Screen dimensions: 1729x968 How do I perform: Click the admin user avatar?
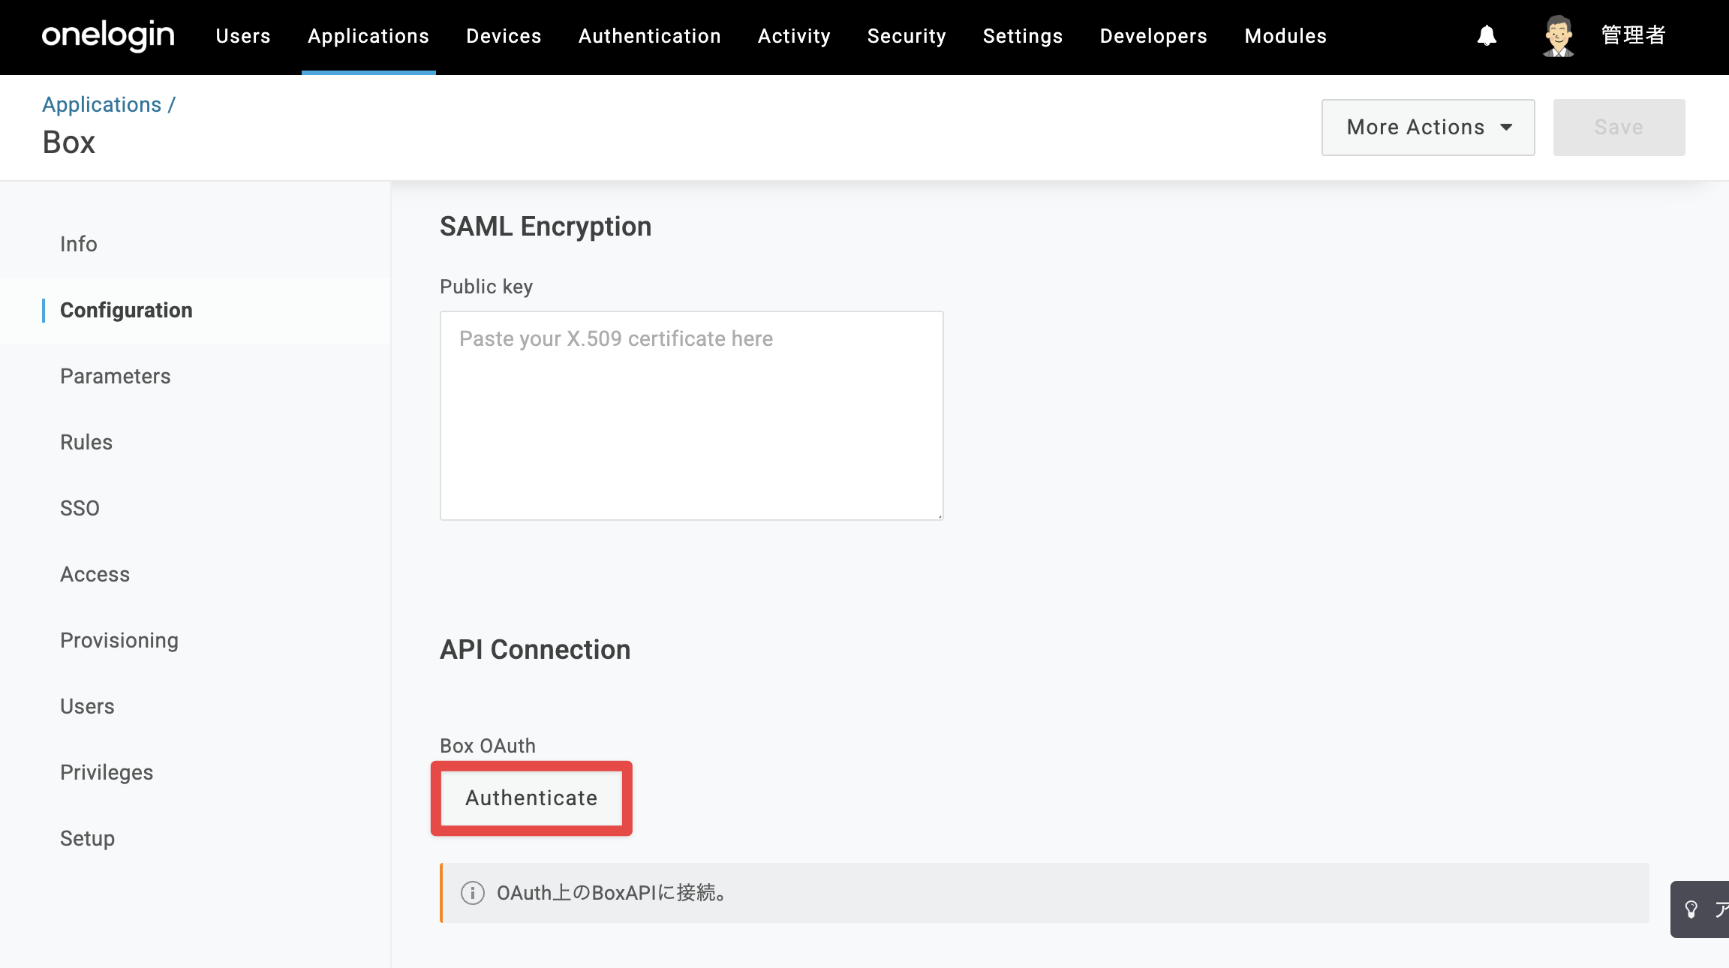pyautogui.click(x=1559, y=36)
